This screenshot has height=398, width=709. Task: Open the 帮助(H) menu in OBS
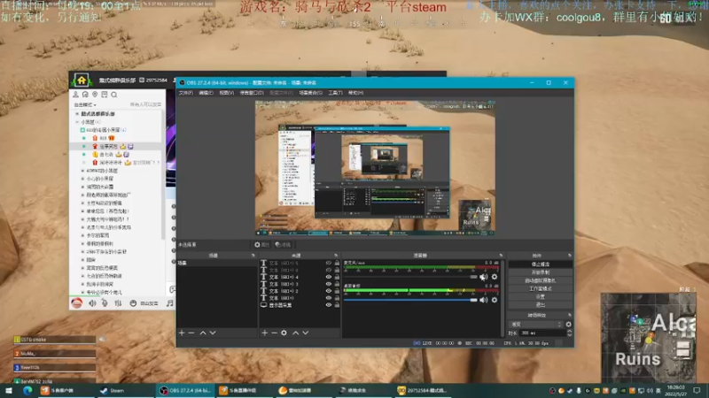(356, 93)
